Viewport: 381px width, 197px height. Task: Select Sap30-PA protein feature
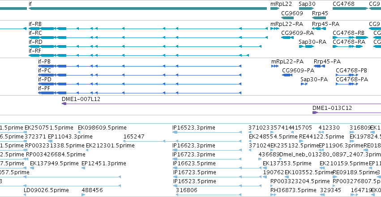click(304, 84)
